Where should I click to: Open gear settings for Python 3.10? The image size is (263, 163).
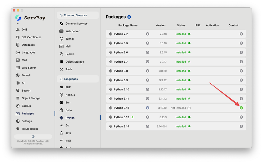click(147, 89)
